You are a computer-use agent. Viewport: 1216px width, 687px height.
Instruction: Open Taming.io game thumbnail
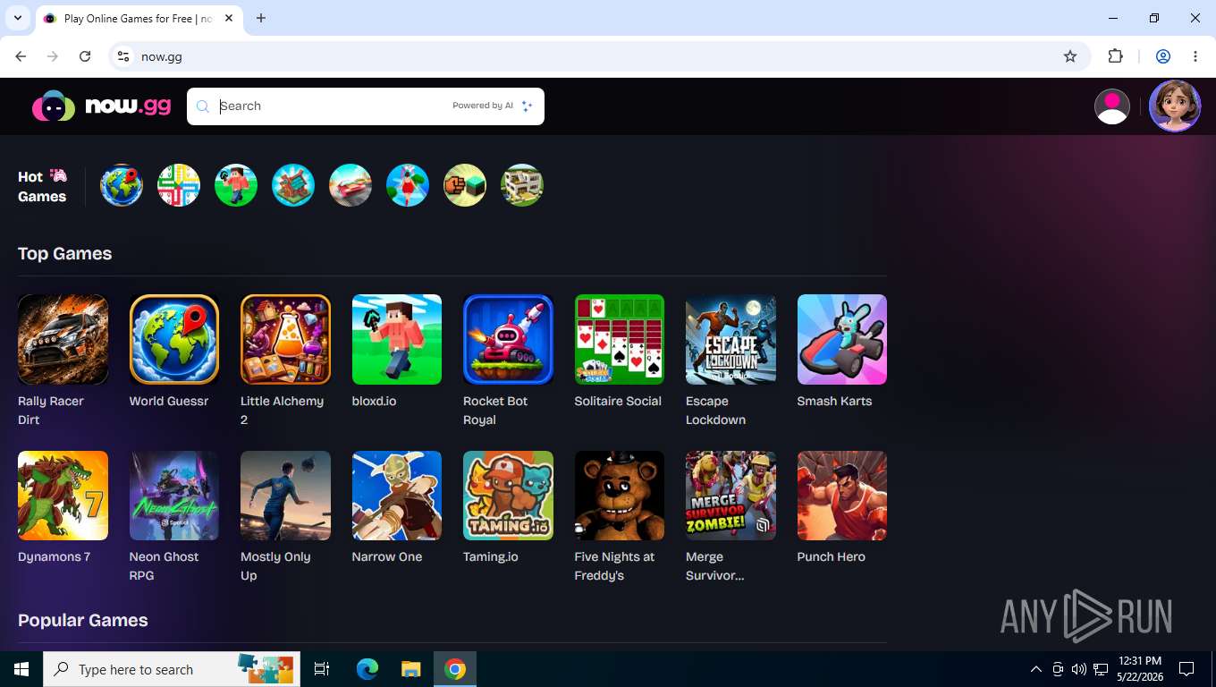(x=508, y=496)
